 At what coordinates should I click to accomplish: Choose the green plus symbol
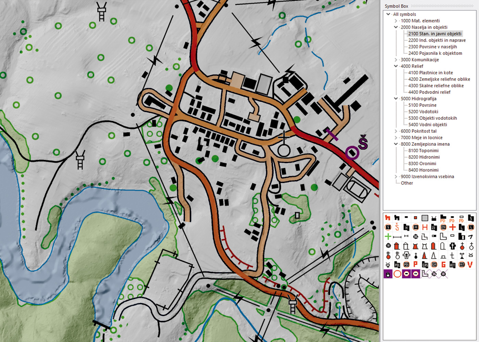388,236
